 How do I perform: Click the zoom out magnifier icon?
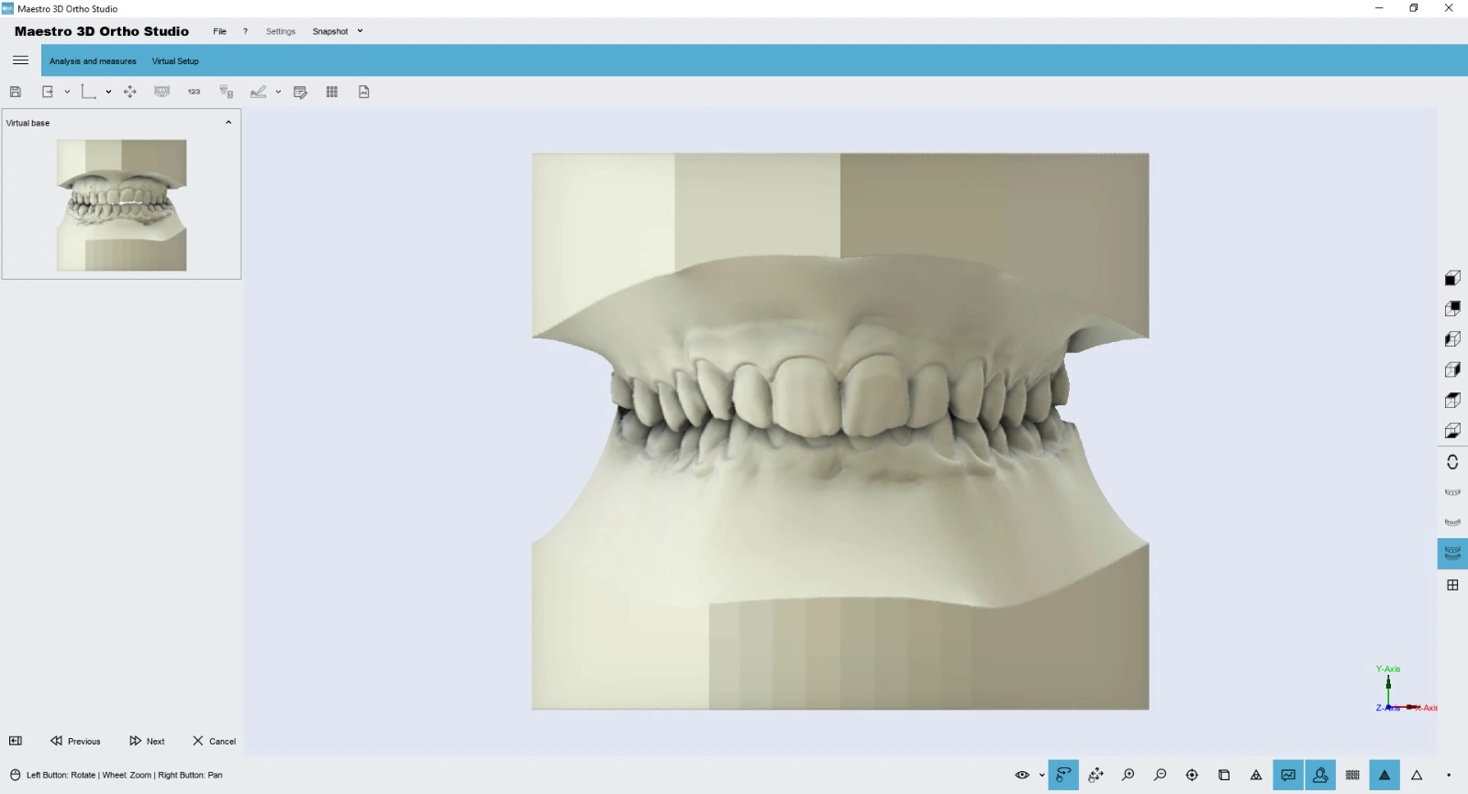point(1160,775)
